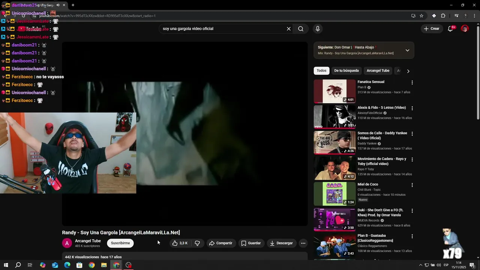Open Microsoft Store from the taskbar
The width and height of the screenshot is (480, 270).
79,265
